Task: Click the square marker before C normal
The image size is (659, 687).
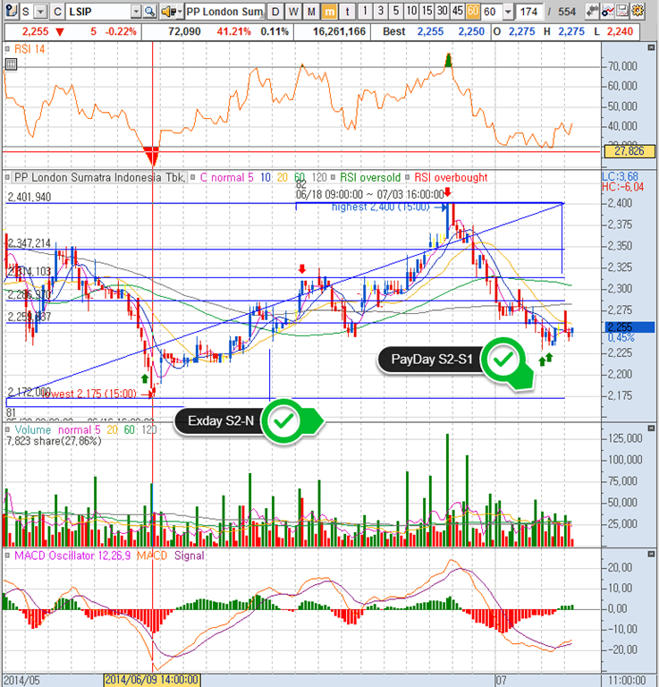Action: (x=192, y=177)
